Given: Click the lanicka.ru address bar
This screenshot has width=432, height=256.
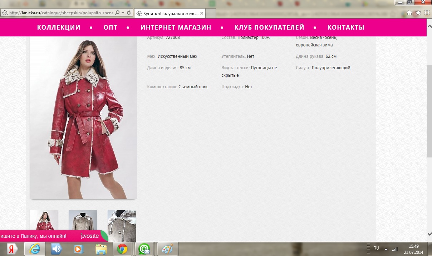Looking at the screenshot, I should click(x=61, y=13).
